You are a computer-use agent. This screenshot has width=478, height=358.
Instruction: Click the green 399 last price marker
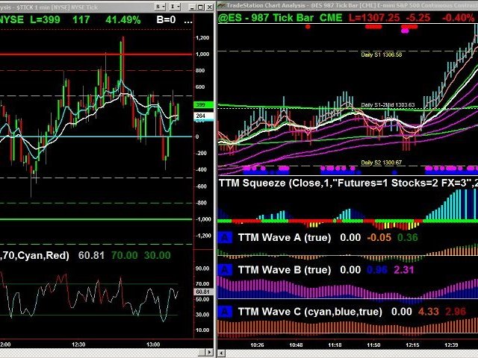point(203,104)
